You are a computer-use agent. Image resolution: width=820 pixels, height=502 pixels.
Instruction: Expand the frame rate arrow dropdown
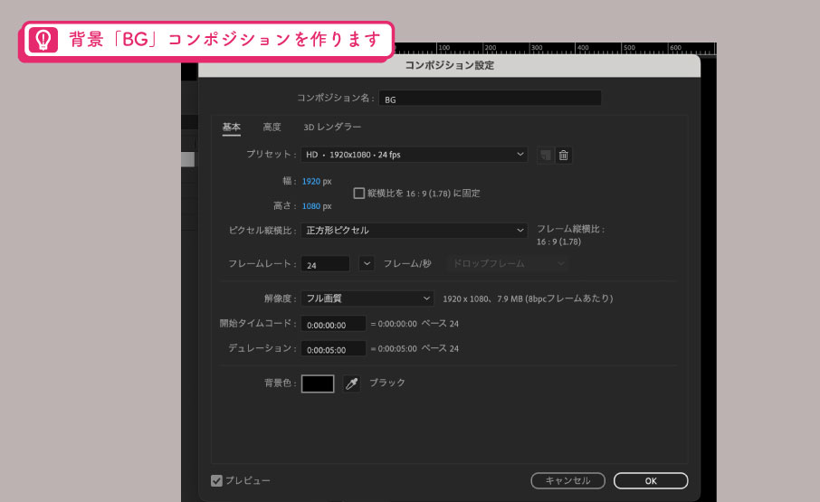[x=367, y=264]
